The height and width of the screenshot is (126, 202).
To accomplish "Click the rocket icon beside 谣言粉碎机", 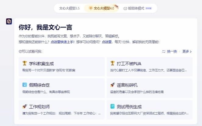I will click(x=112, y=85).
